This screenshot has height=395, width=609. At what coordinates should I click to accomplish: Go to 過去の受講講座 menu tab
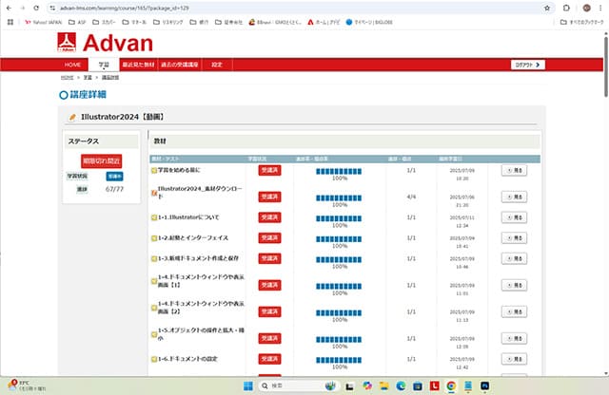point(179,65)
